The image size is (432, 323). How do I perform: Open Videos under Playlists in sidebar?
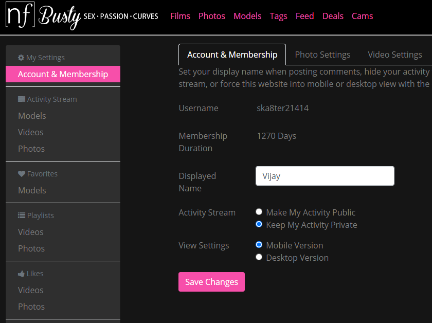(31, 232)
